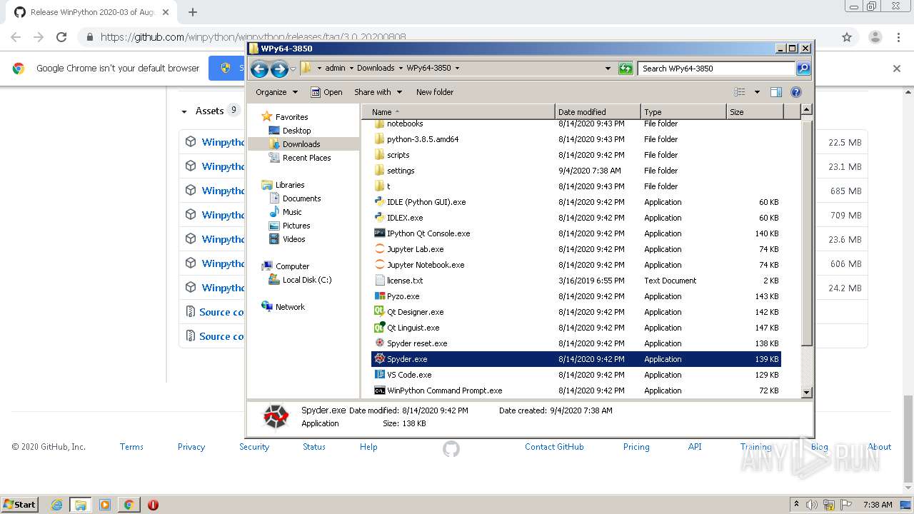Open the Contact GitHub link
Viewport: 914px width, 514px height.
tap(554, 447)
